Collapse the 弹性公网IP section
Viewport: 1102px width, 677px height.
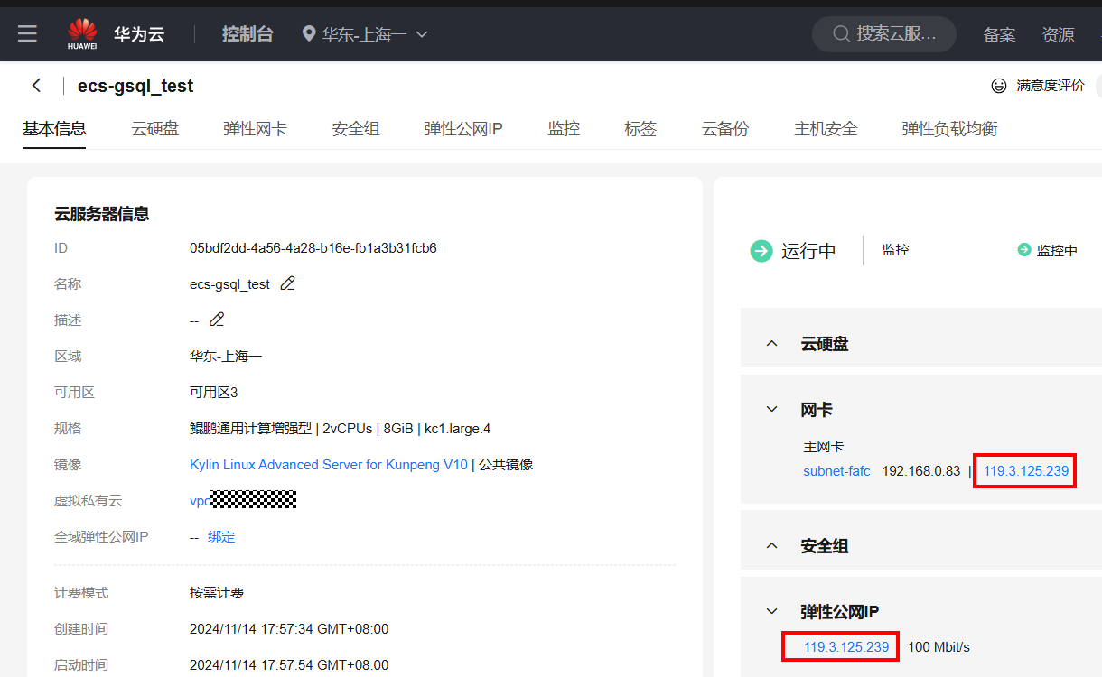(x=772, y=612)
